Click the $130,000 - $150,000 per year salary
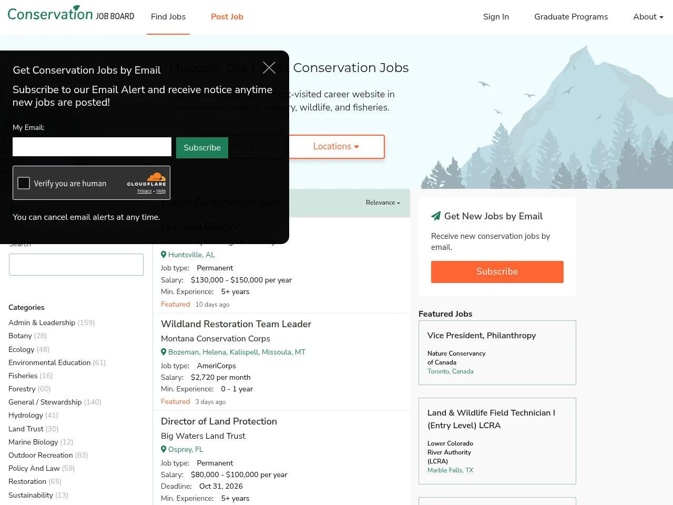 point(241,280)
